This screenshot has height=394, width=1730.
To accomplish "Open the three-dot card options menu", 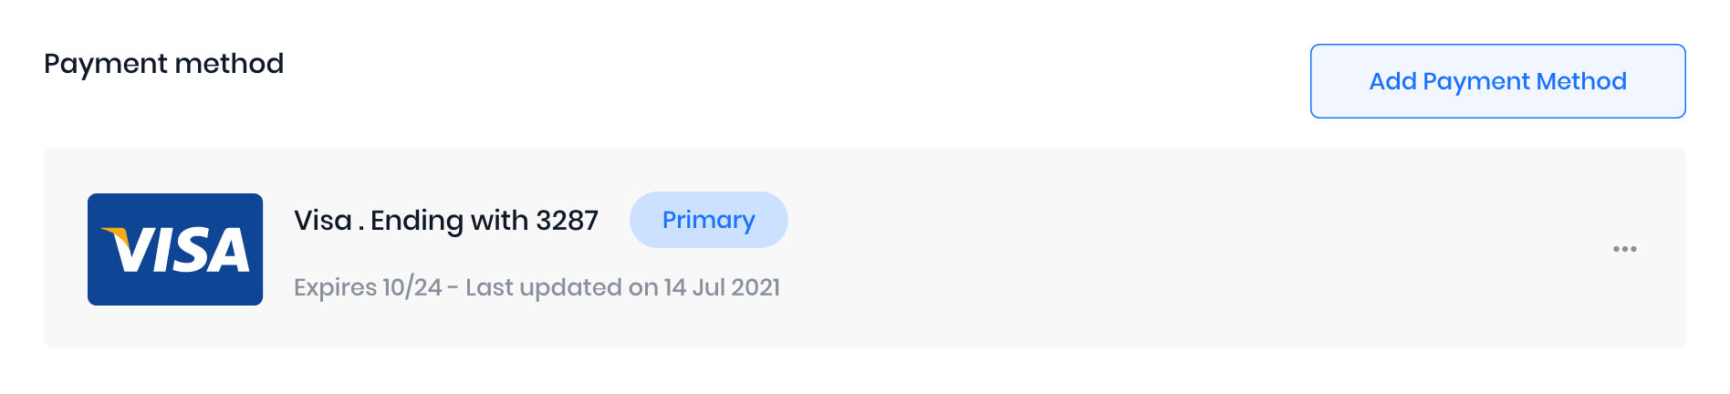I will pos(1624,249).
